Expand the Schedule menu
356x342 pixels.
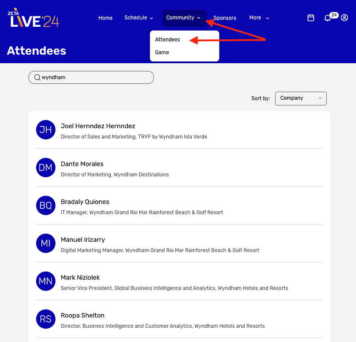[139, 18]
